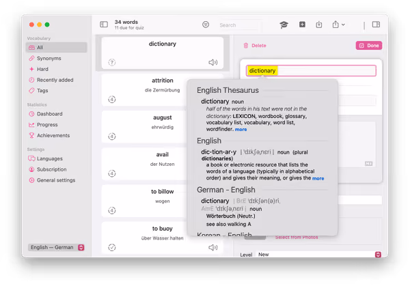The width and height of the screenshot is (410, 286).
Task: Click Select from Photos link
Action: [x=297, y=237]
